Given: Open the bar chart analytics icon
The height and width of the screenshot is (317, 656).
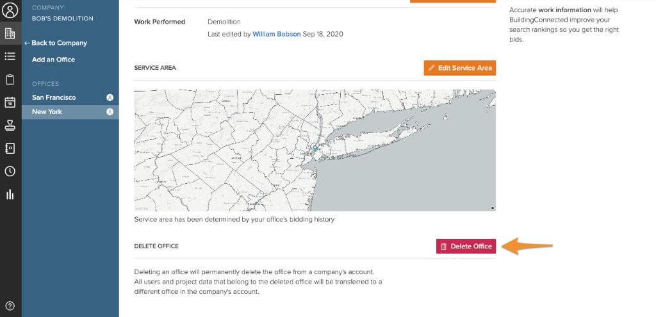Looking at the screenshot, I should [x=10, y=194].
